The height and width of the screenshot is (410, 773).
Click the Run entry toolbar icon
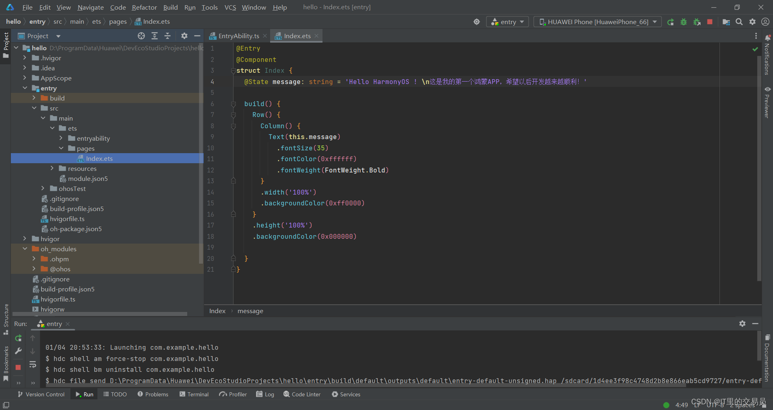click(670, 22)
